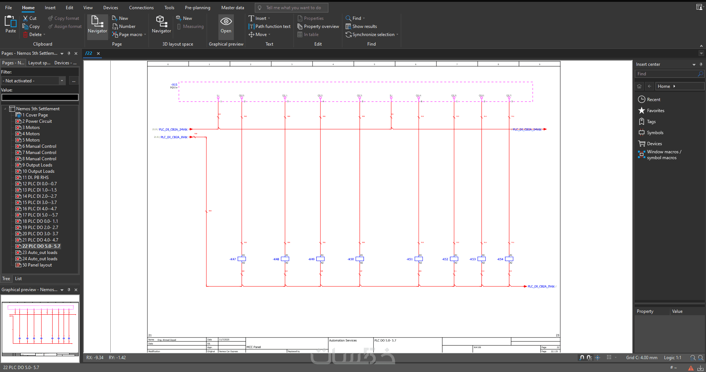706x372 pixels.
Task: Pin the Insert center panel
Action: click(701, 64)
